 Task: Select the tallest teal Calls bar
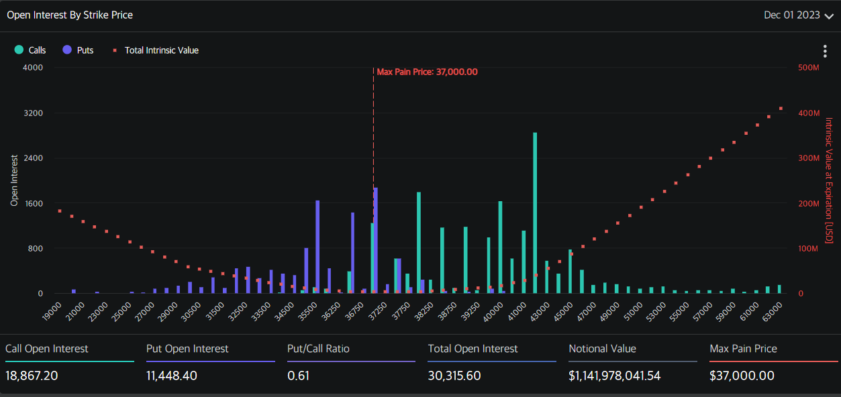click(x=535, y=213)
